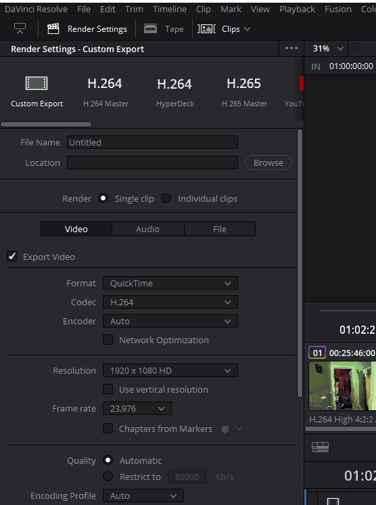Open the Format dropdown showing QuickTime
Viewport: 376px width, 505px height.
coord(170,283)
